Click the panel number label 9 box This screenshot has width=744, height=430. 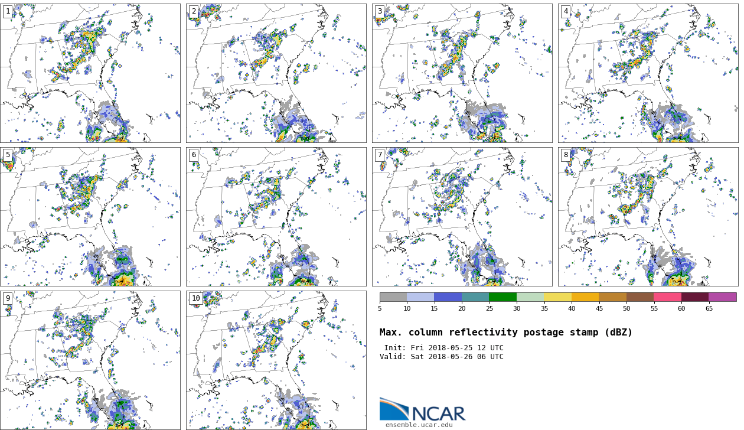coord(8,299)
